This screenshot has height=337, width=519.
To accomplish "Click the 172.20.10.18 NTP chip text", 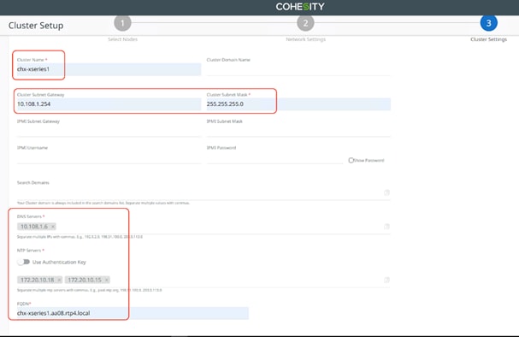I will click(37, 280).
